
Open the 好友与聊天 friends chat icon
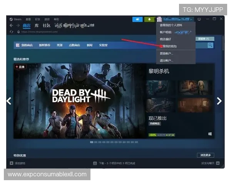218,163
